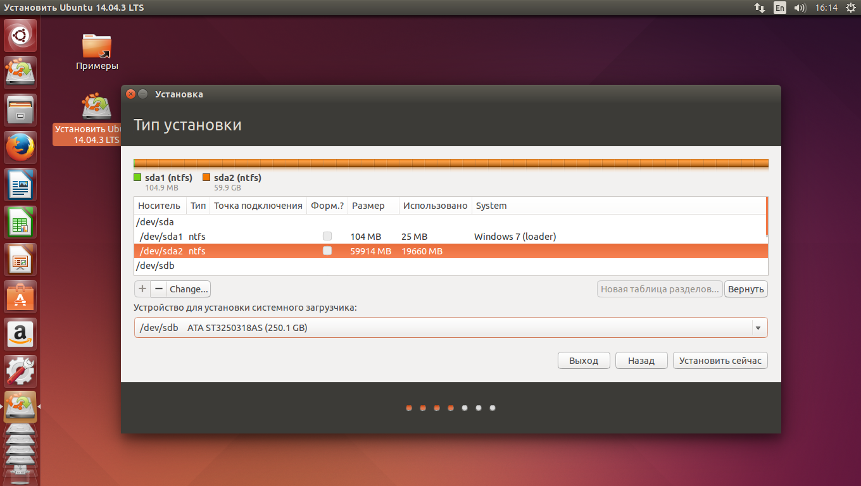Image resolution: width=861 pixels, height=486 pixels.
Task: Click the sda2 (ntfs) legend label
Action: coord(237,178)
